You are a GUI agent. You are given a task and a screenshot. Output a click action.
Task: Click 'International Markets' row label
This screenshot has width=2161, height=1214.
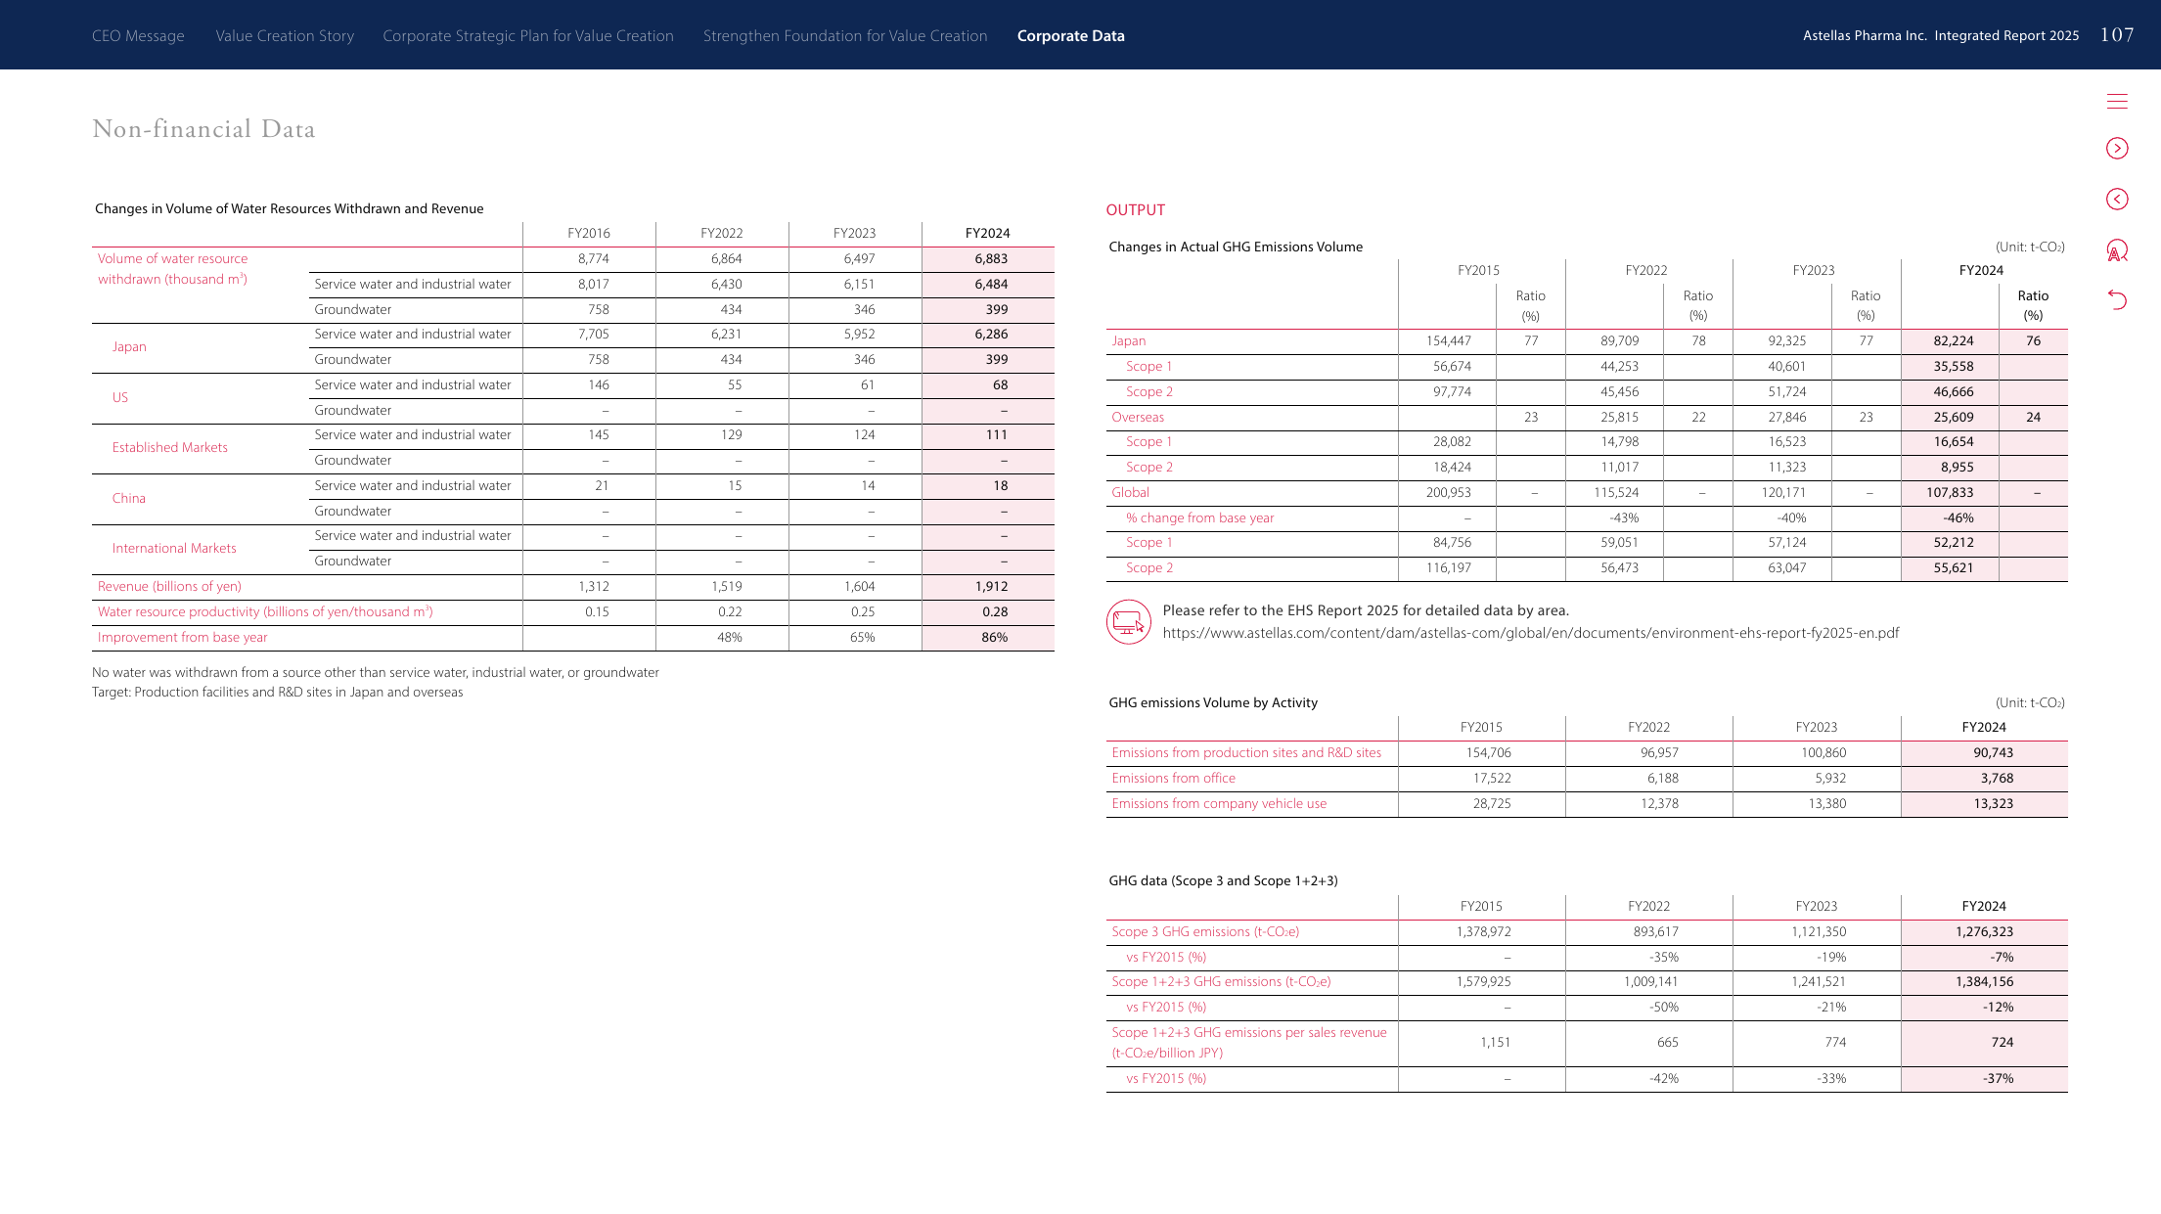(x=174, y=549)
